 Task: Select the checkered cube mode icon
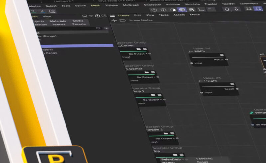(192, 10)
